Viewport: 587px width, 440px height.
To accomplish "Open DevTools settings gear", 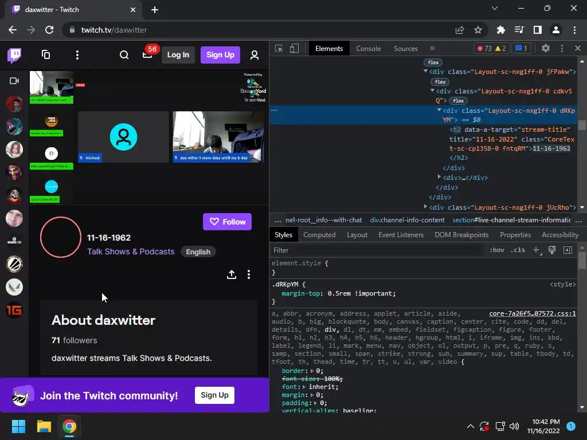I will click(546, 48).
